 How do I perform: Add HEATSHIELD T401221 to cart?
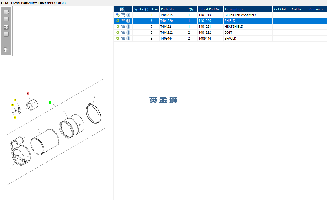(123, 27)
